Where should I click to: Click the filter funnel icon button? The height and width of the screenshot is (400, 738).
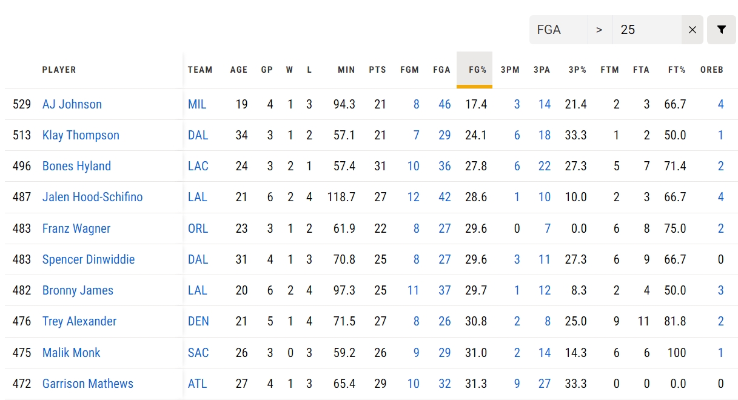[721, 30]
